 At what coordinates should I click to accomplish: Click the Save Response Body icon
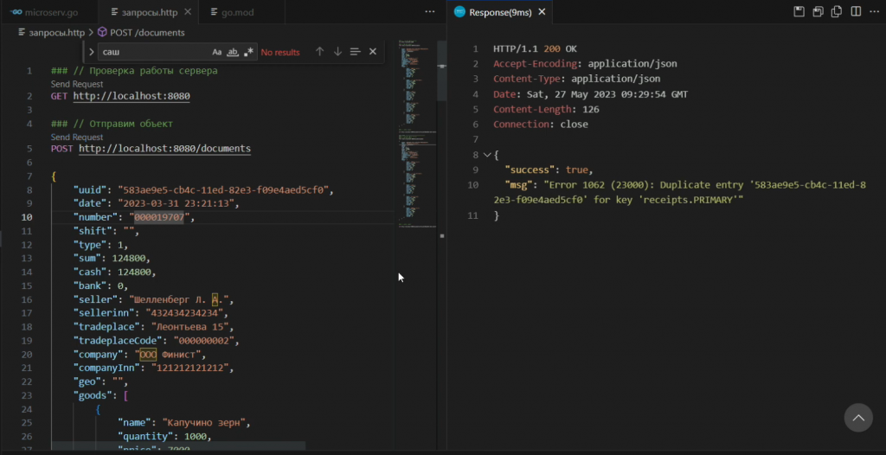pos(818,11)
